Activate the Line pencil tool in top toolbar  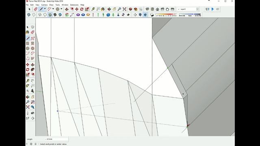pos(41,9)
